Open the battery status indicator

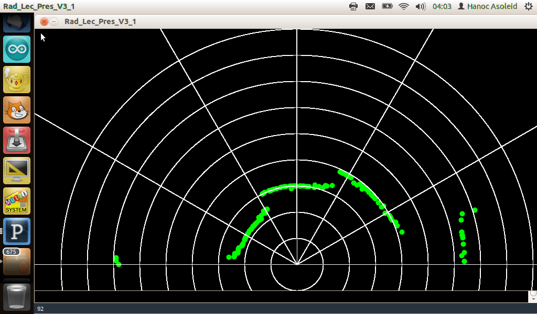coord(387,6)
